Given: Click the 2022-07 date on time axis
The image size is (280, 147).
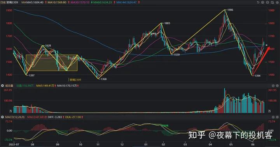Looking at the screenshot, I should [x=14, y=145].
